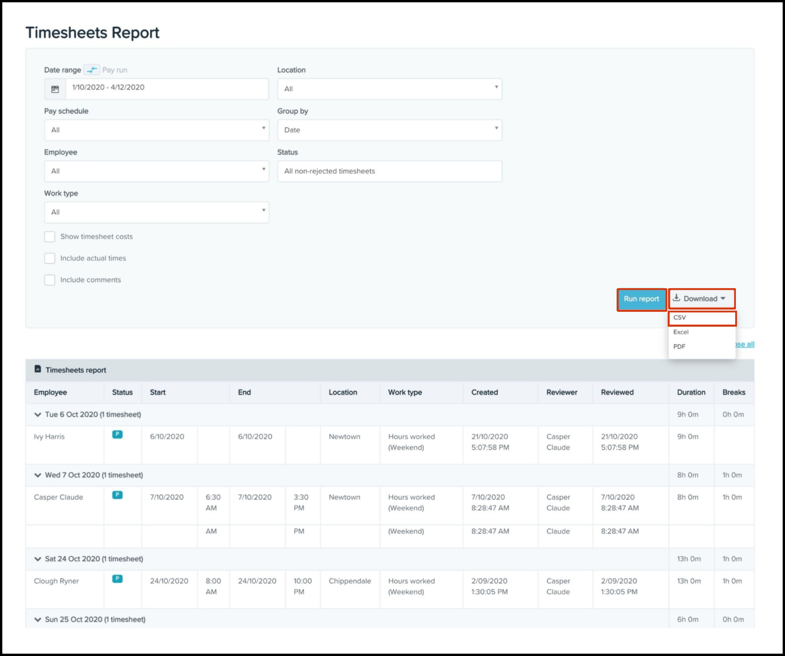Click the calendar icon beside date range
785x656 pixels.
55,89
